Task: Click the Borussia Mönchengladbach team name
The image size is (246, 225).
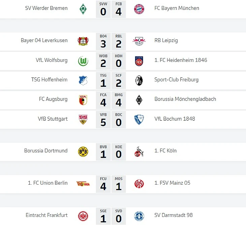Action: [x=185, y=99]
